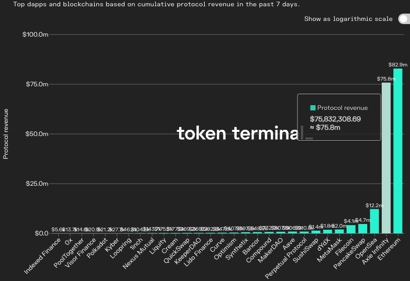Click the $50.0m y-axis tick label
Viewport: 410px width, 281px height.
(x=37, y=134)
